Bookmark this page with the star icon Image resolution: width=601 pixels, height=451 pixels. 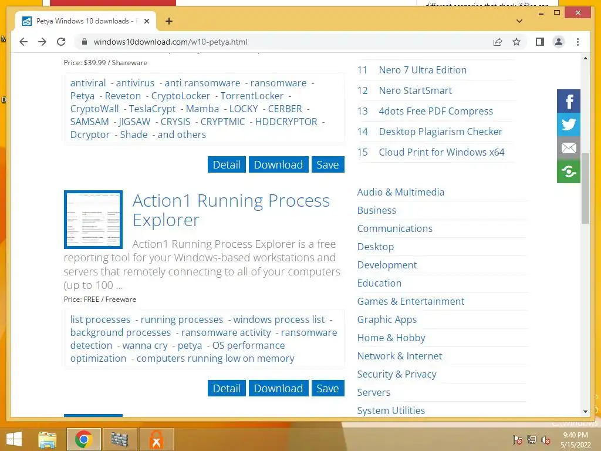pos(516,42)
